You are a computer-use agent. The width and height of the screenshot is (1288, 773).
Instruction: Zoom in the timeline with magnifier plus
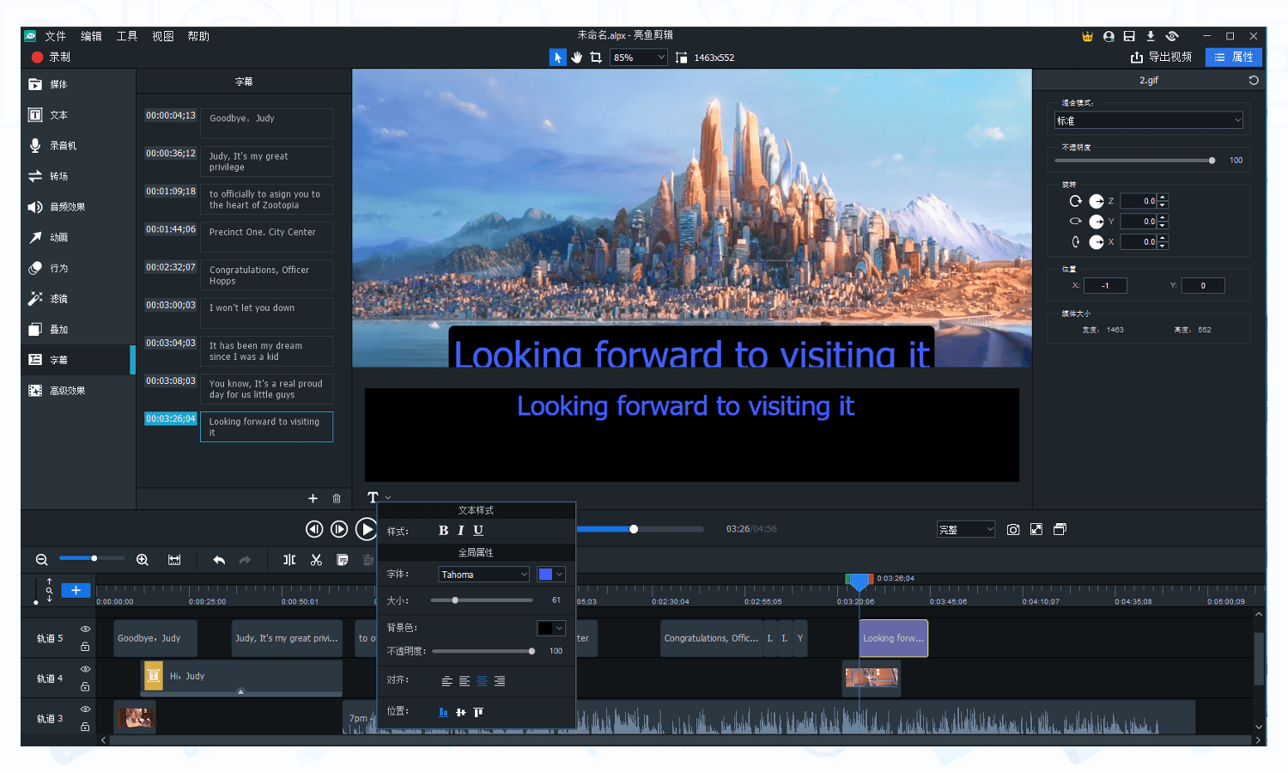coord(143,560)
